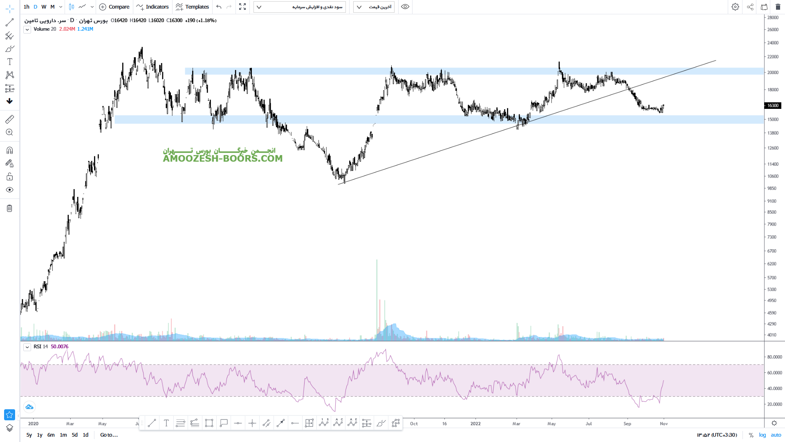This screenshot has width=785, height=442.
Task: Open the آخرین قیمت dropdown
Action: coord(374,7)
